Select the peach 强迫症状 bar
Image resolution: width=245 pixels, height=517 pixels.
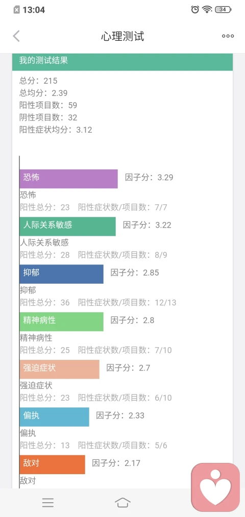click(x=59, y=370)
